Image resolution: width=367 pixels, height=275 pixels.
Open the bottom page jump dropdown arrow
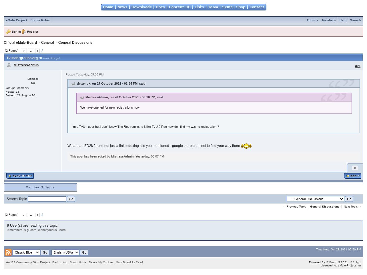(24, 215)
